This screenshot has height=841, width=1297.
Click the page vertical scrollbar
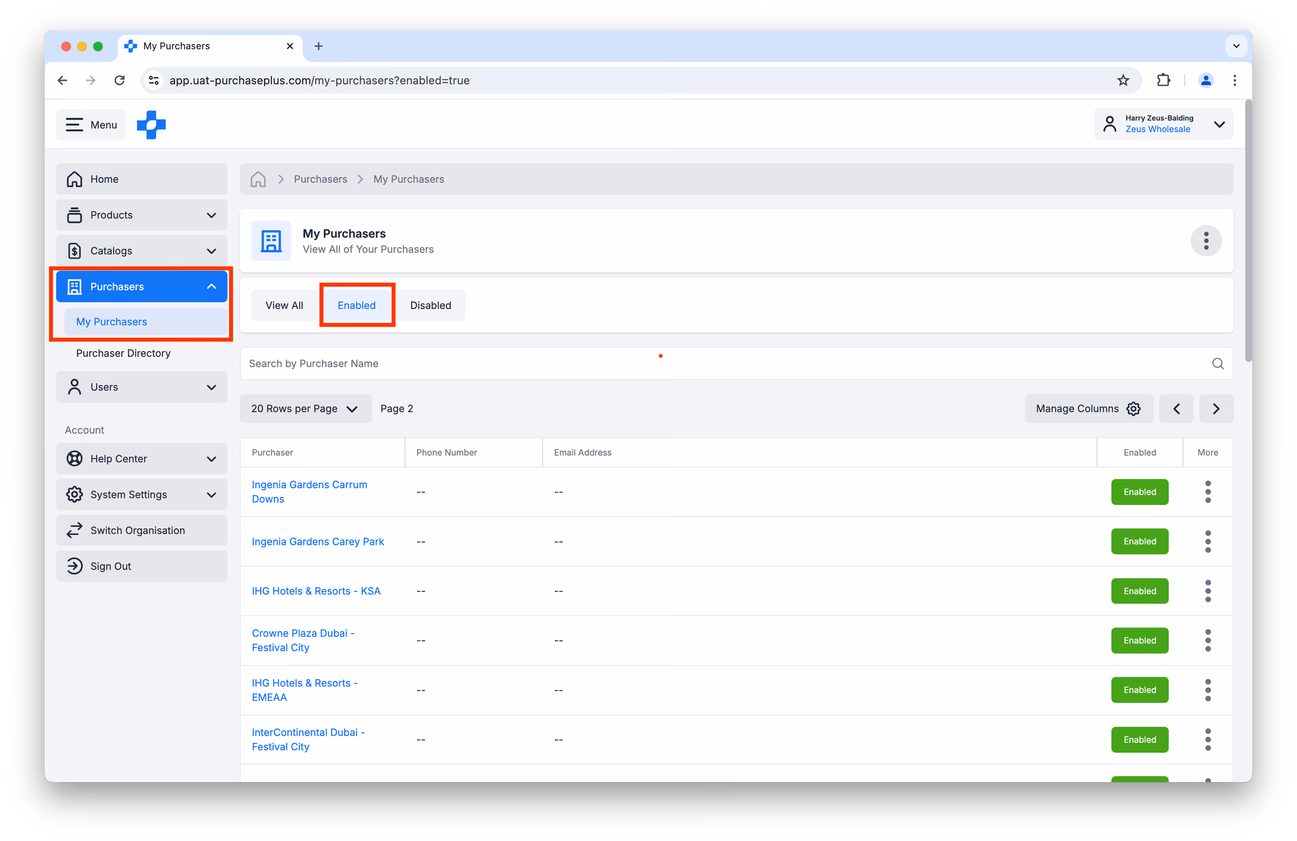(x=1248, y=231)
